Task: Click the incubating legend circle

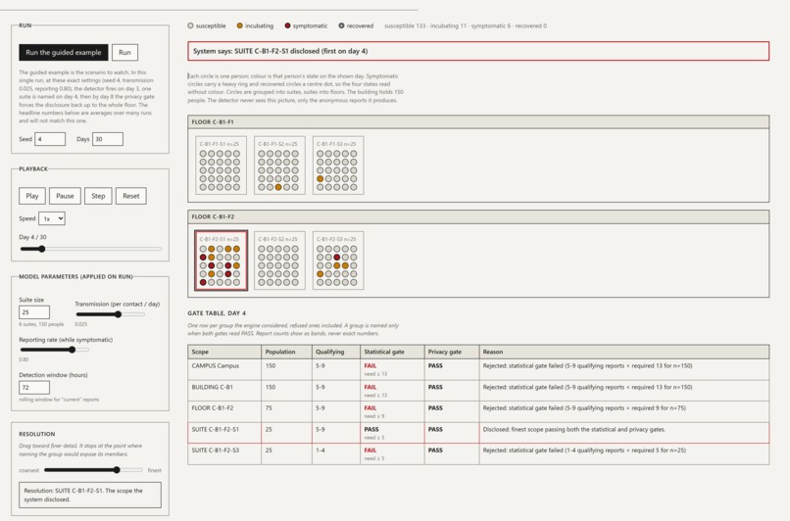Action: tap(240, 25)
